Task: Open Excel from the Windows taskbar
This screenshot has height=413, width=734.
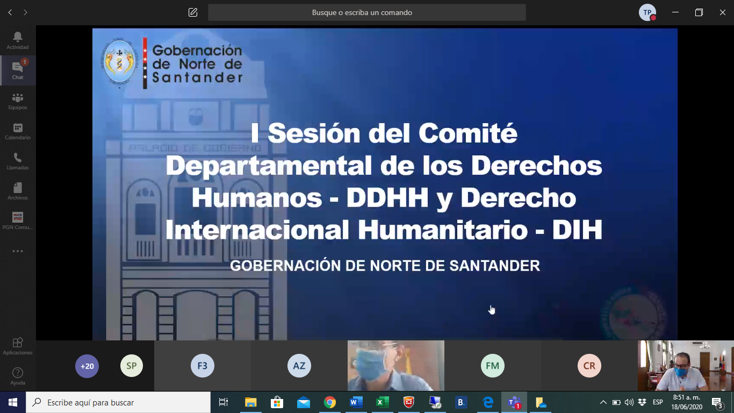Action: (x=382, y=402)
